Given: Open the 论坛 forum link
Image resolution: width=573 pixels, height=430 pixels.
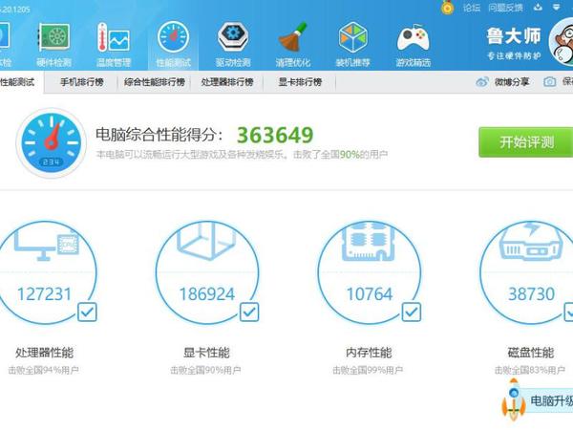Looking at the screenshot, I should point(472,8).
